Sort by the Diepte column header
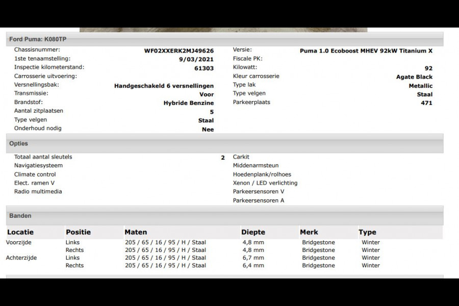 (253, 232)
